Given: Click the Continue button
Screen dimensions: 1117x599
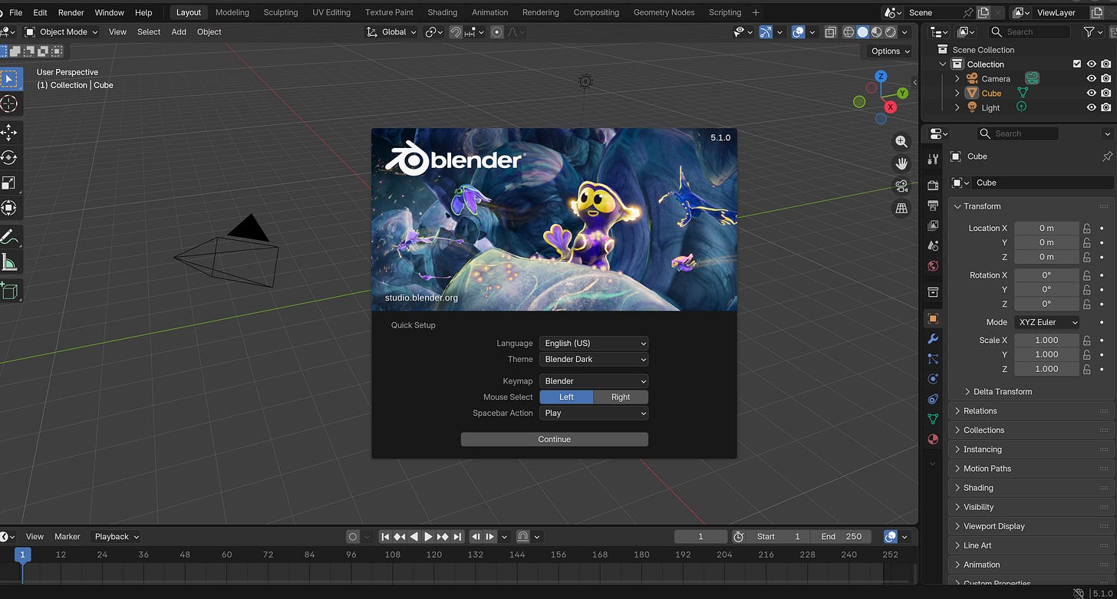Looking at the screenshot, I should pos(555,439).
